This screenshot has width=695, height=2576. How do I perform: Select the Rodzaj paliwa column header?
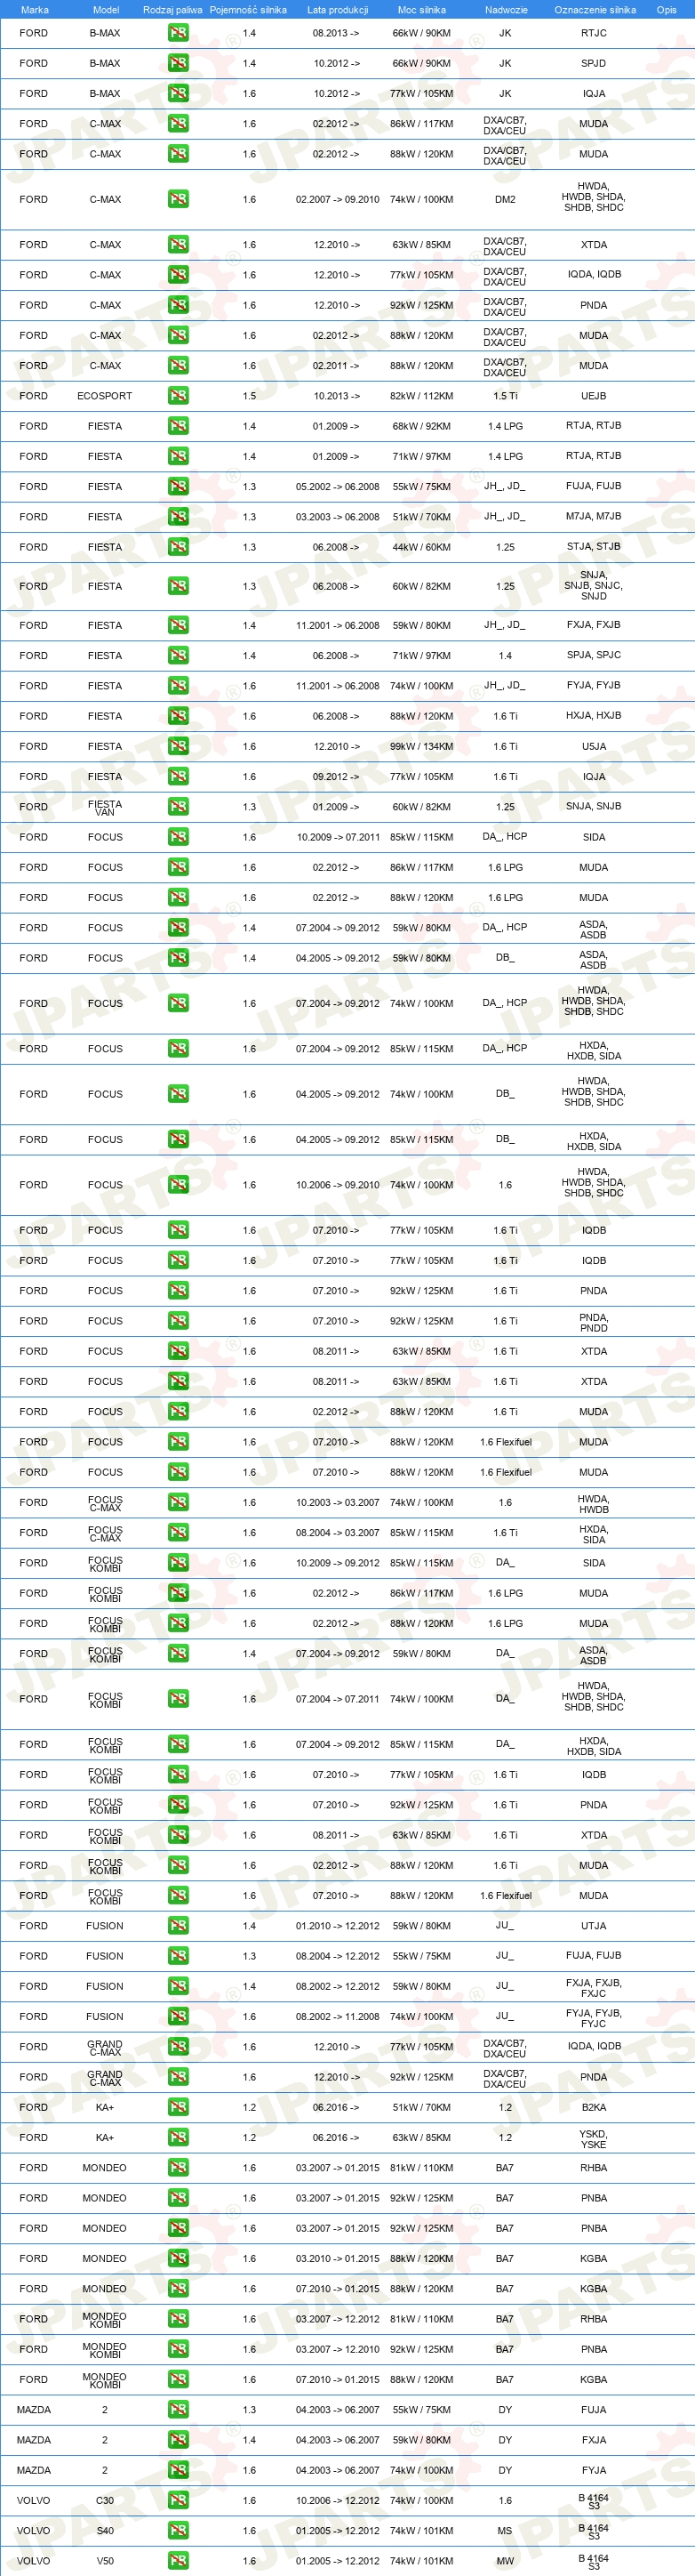tap(172, 9)
